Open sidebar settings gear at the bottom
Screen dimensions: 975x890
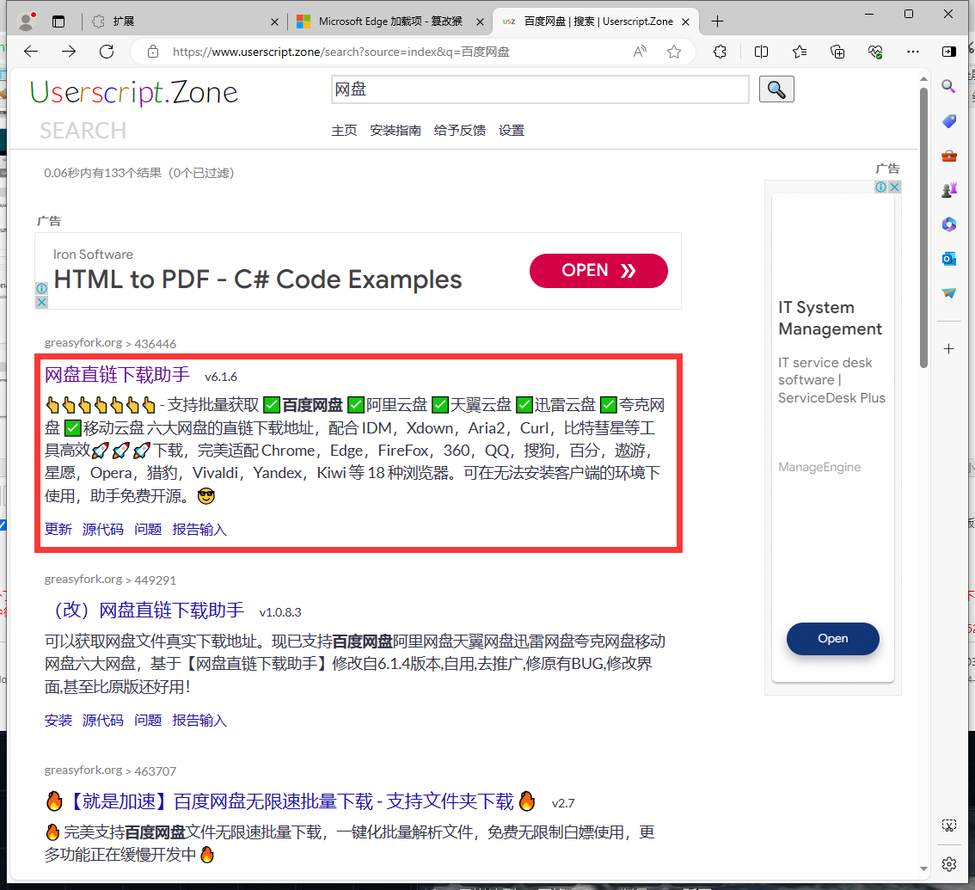pyautogui.click(x=949, y=863)
